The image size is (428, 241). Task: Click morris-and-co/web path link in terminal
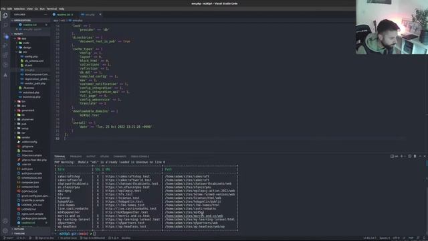[194, 216]
